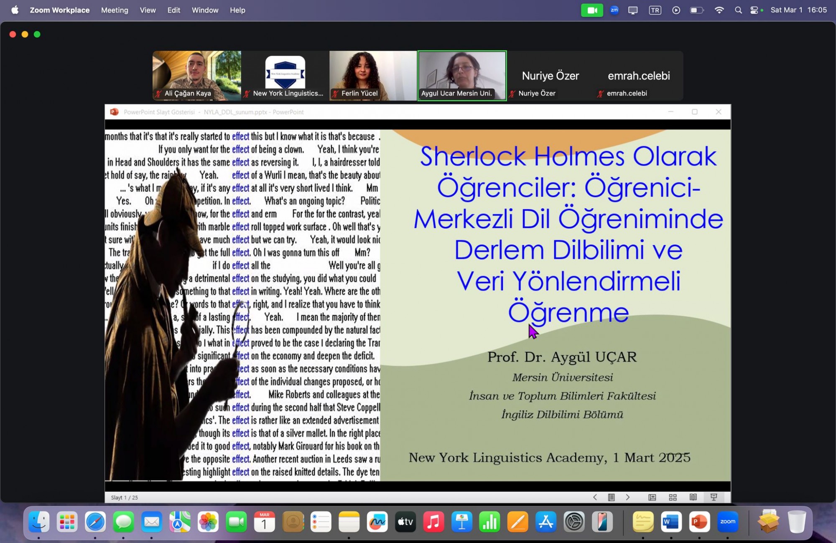The width and height of the screenshot is (836, 543).
Task: Open the slide list menu icon
Action: [611, 497]
